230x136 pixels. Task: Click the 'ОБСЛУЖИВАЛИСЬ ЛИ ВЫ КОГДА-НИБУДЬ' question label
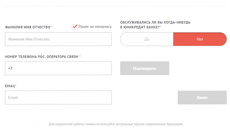pyautogui.click(x=155, y=22)
